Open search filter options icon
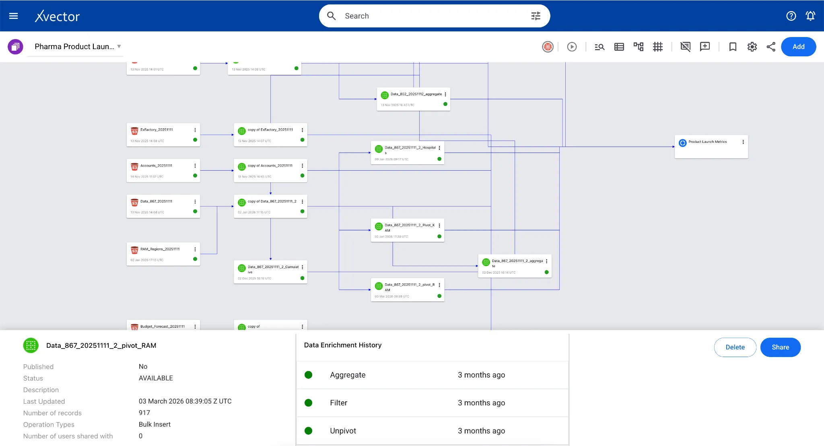The height and width of the screenshot is (446, 824). pyautogui.click(x=536, y=16)
